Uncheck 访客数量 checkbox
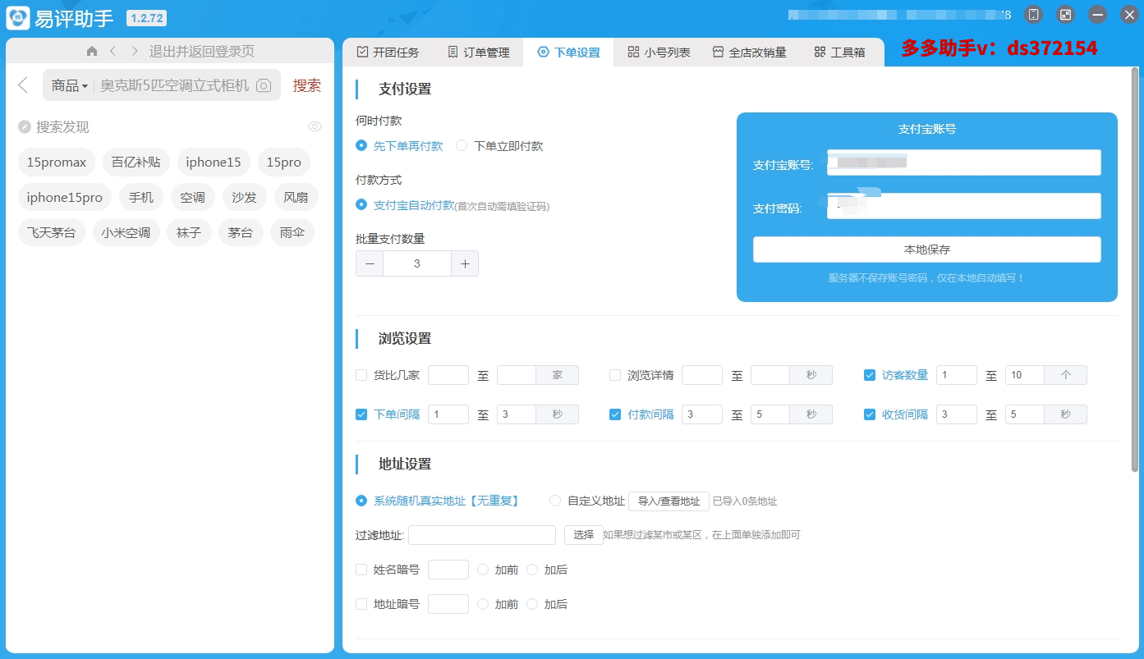Viewport: 1144px width, 659px height. click(870, 375)
